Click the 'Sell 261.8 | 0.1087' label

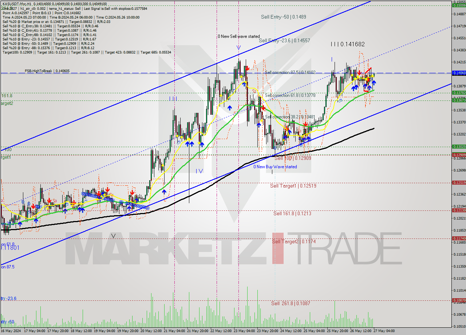click(x=291, y=303)
